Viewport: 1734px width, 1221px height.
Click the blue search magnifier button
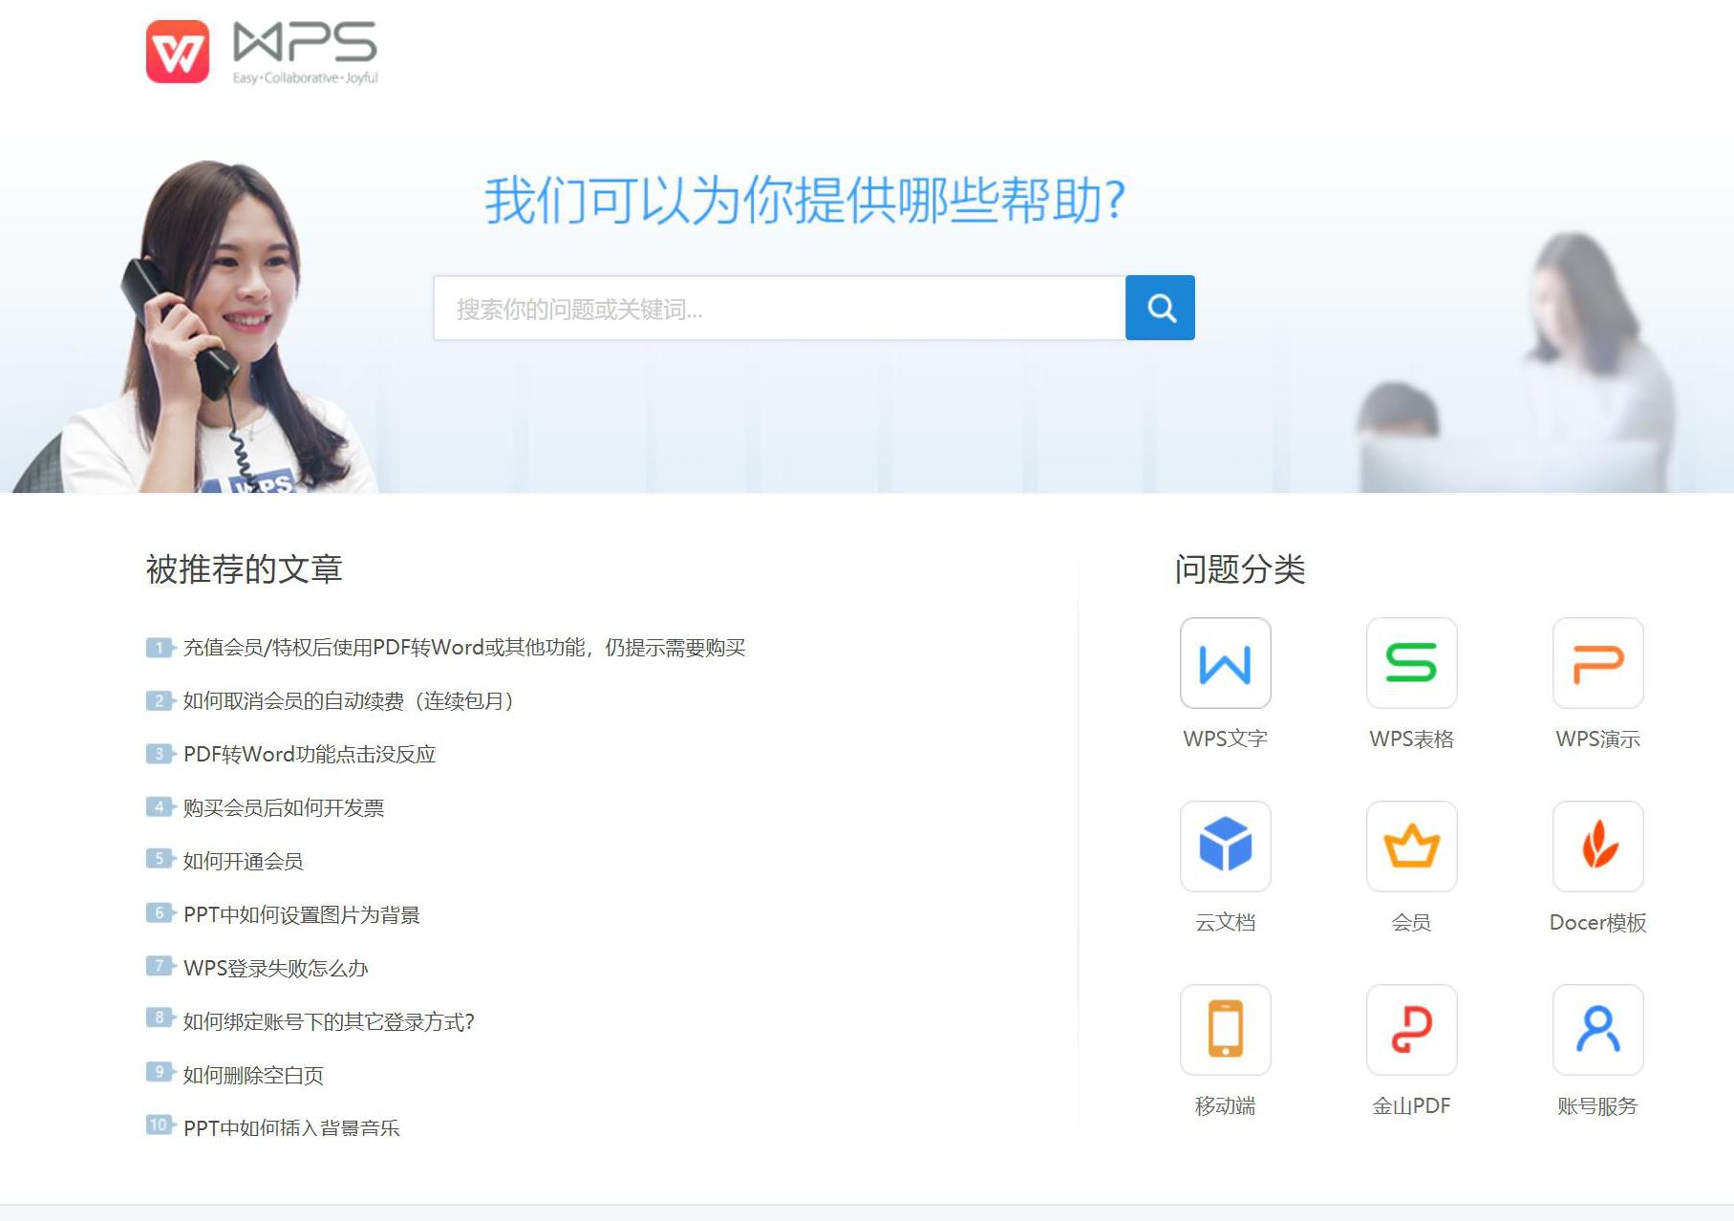(x=1160, y=308)
